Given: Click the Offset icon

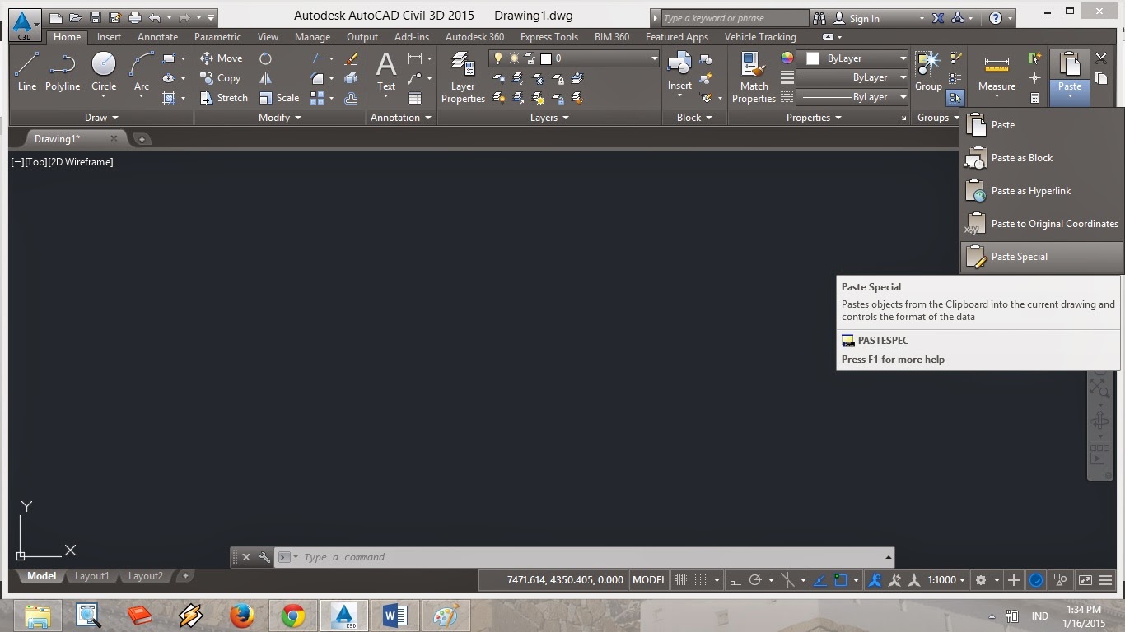Looking at the screenshot, I should coord(352,98).
